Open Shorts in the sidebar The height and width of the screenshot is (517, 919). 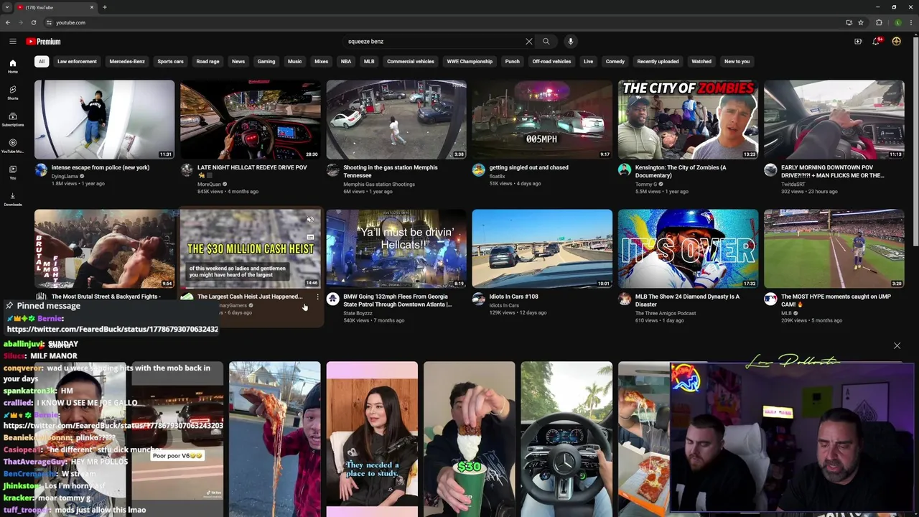pyautogui.click(x=12, y=93)
